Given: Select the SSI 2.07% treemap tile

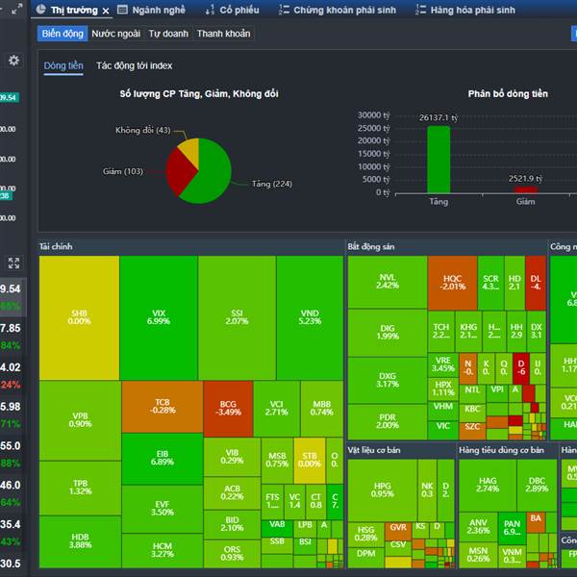Looking at the screenshot, I should coord(237,317).
